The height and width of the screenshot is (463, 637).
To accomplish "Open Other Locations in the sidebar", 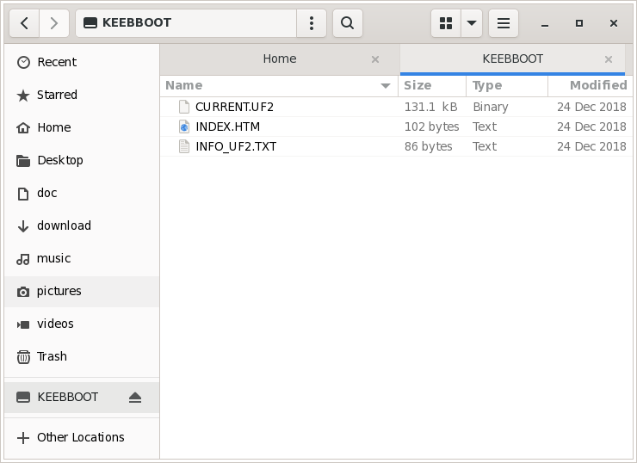I will pyautogui.click(x=80, y=437).
